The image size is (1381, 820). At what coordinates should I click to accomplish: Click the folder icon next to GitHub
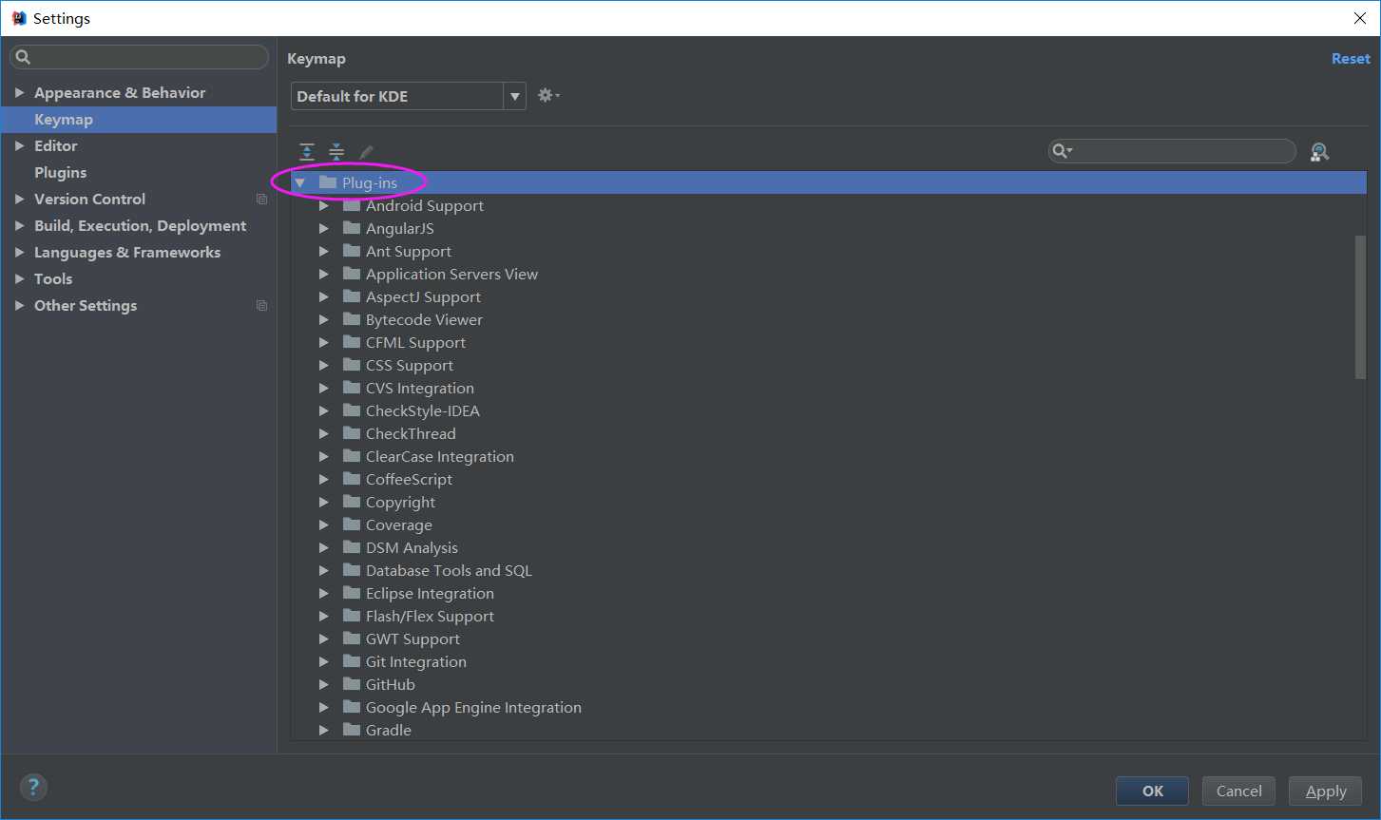click(352, 684)
